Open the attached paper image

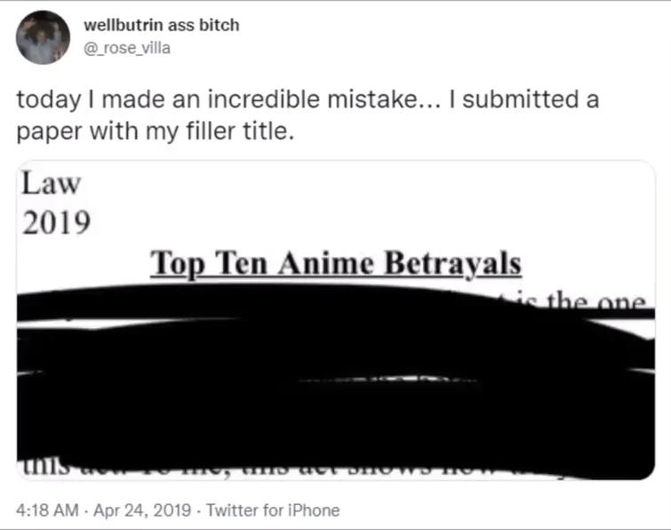point(336,320)
